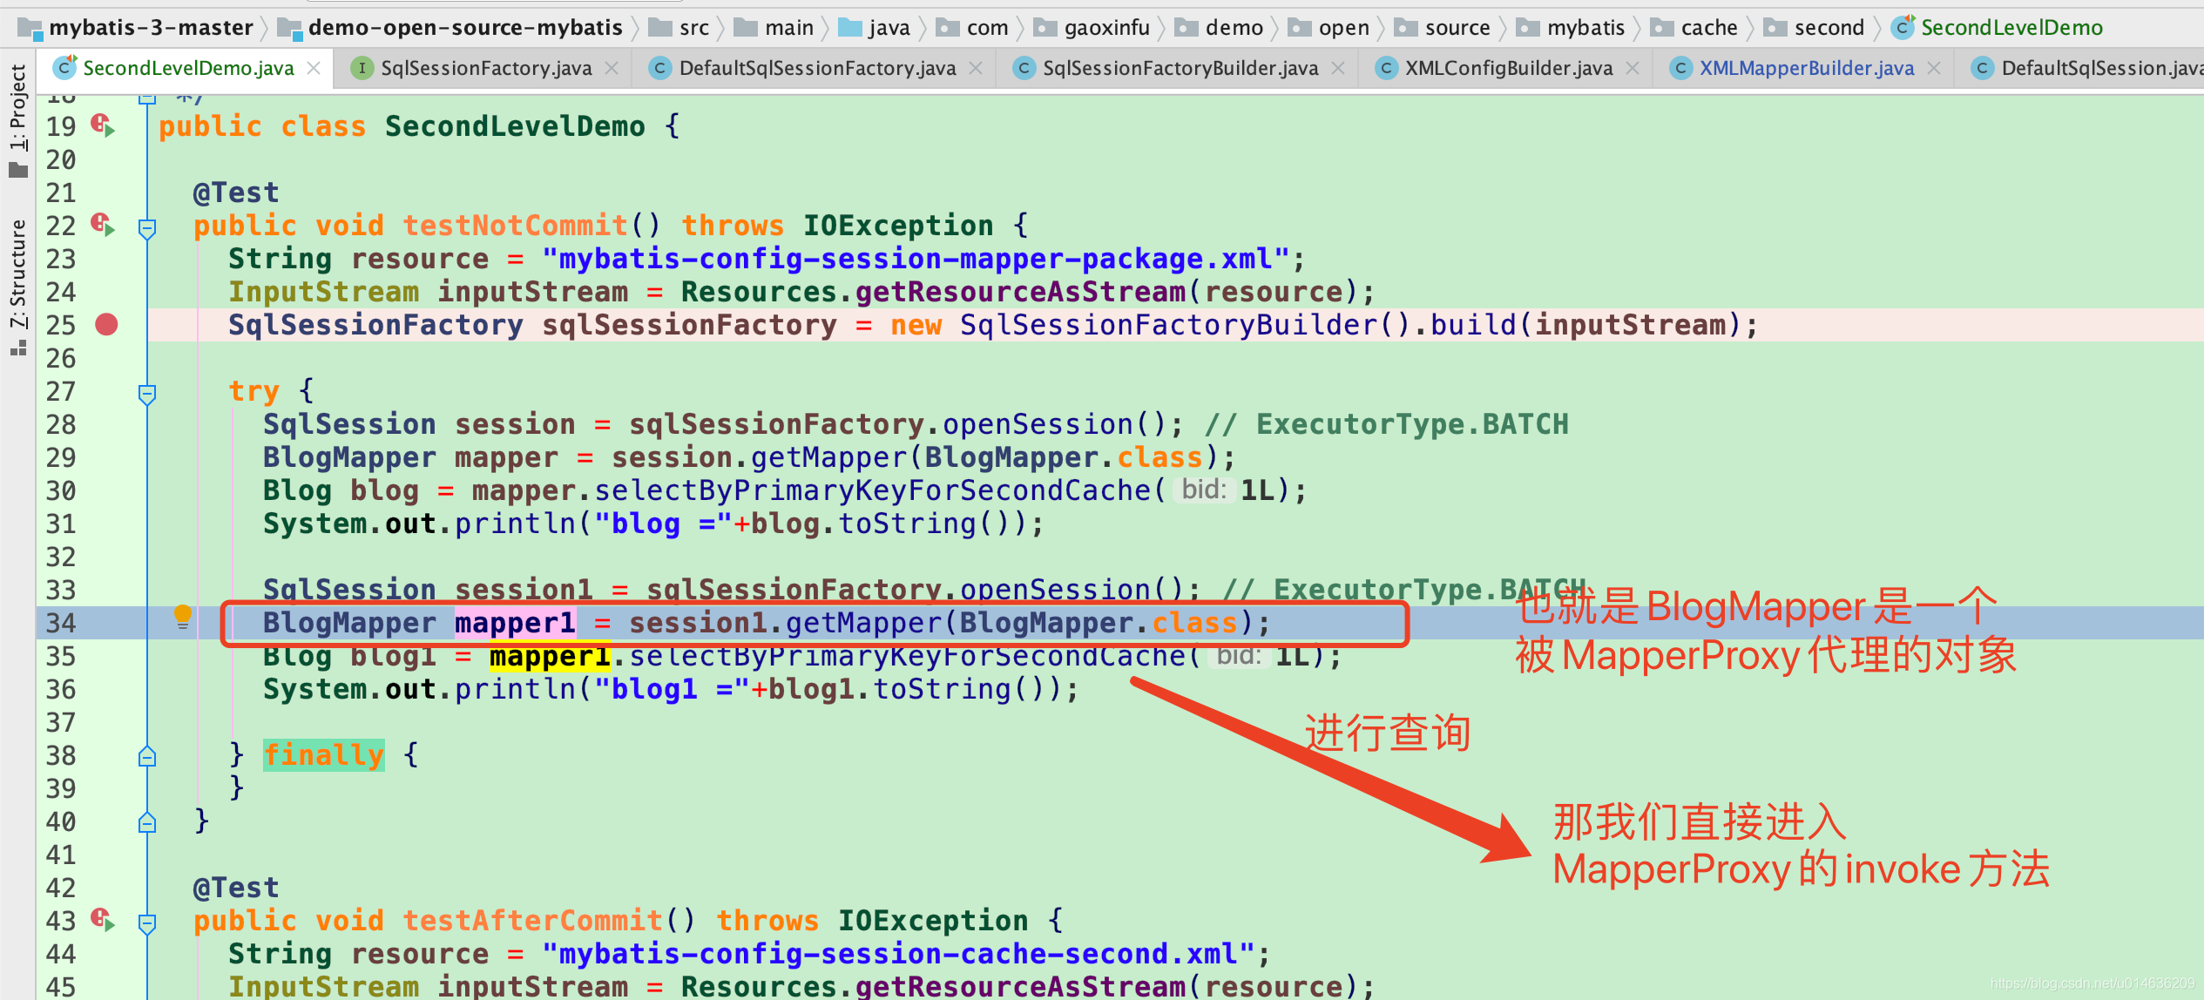Close the XMLConfigBuilder.java tab
The height and width of the screenshot is (1000, 2204).
1633,68
